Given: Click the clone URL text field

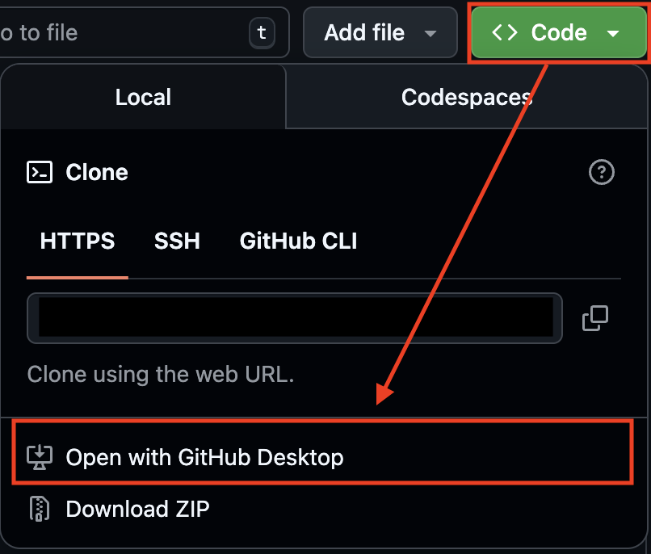Looking at the screenshot, I should [x=295, y=318].
